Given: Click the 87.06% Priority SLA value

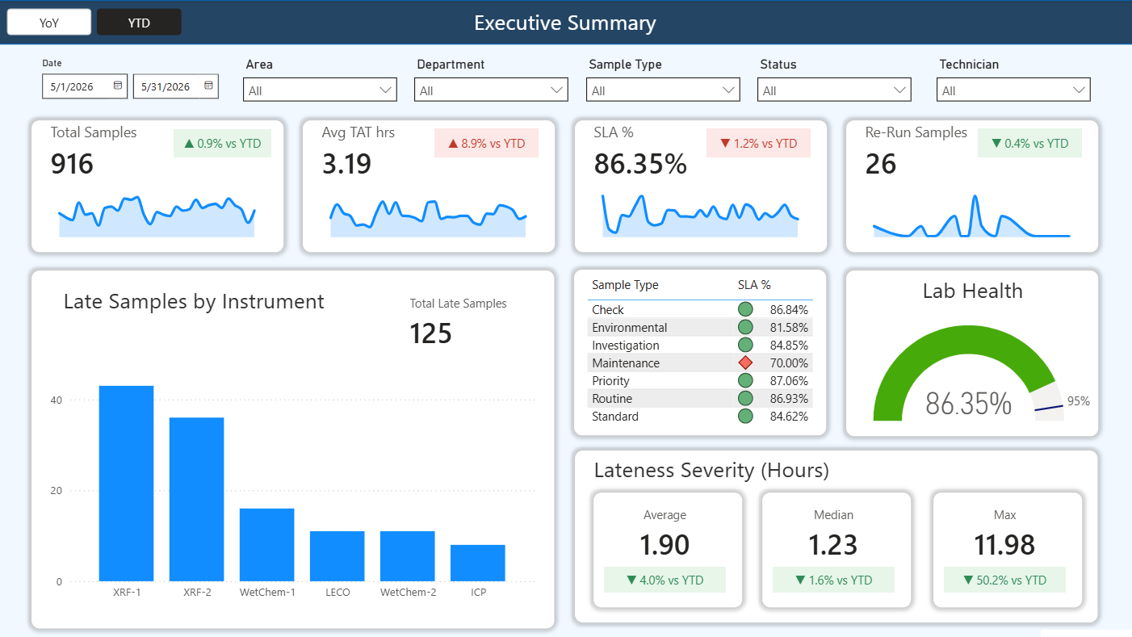Looking at the screenshot, I should point(789,380).
